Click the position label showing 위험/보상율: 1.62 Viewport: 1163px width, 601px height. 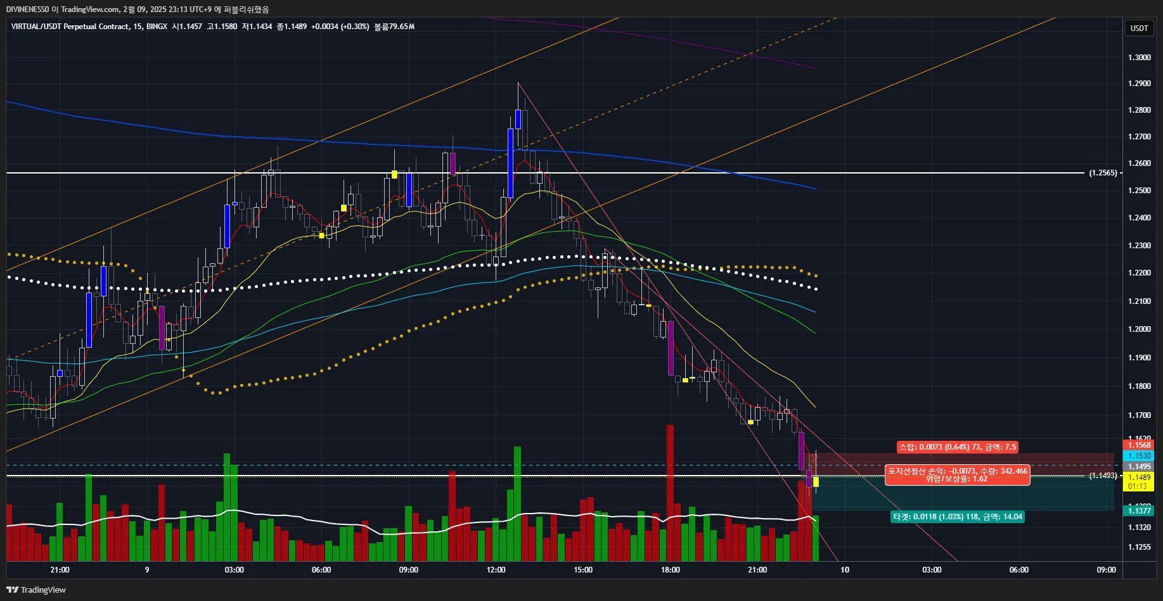(x=957, y=475)
